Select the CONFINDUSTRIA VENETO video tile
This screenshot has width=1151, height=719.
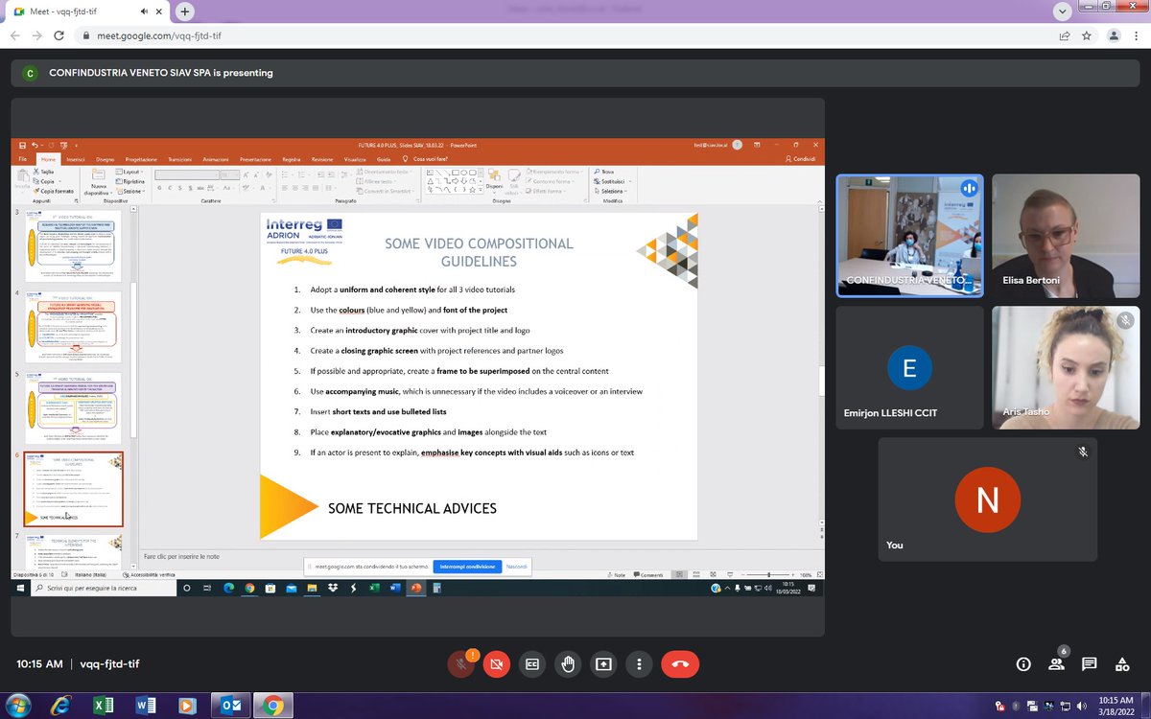909,235
